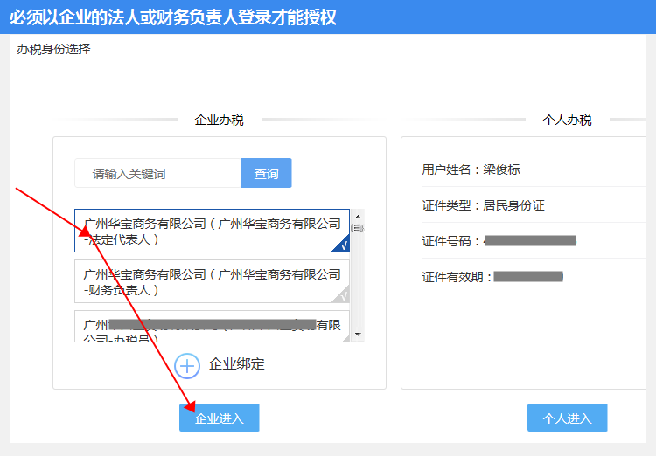
Task: Click the 证件类型：居民身份证 text
Action: 483,205
